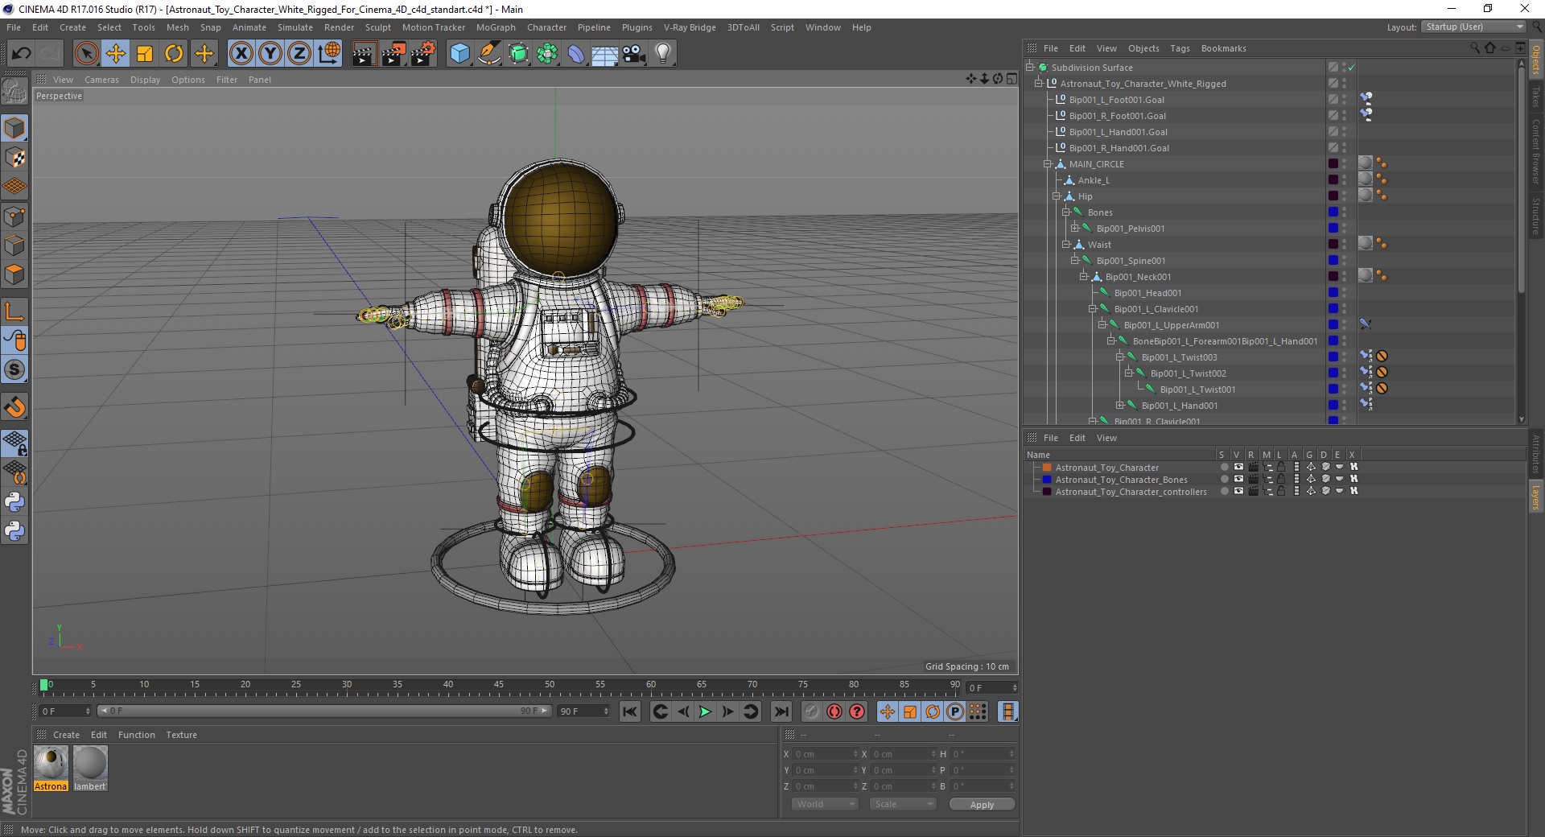
Task: Open the Render to Picture Viewer icon
Action: coord(393,54)
